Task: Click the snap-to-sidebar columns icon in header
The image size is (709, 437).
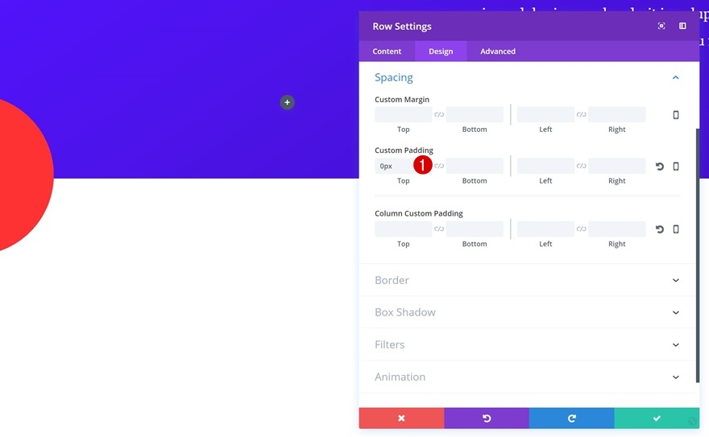Action: pos(682,27)
